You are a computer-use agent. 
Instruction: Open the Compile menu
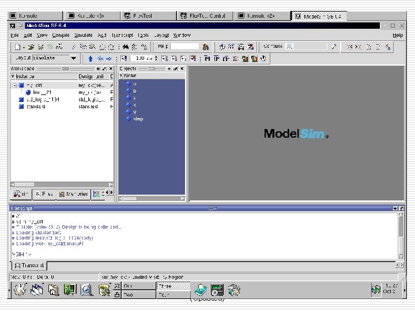61,35
